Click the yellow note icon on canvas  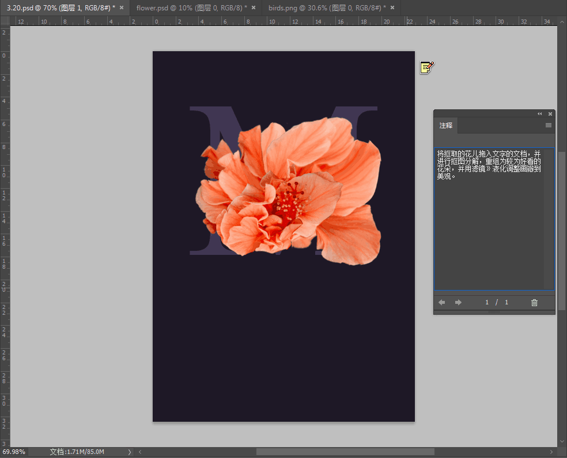[426, 67]
